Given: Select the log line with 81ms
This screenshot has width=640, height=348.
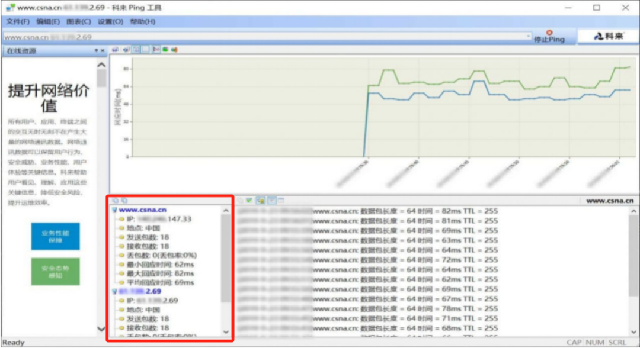Looking at the screenshot, I should 367,221.
